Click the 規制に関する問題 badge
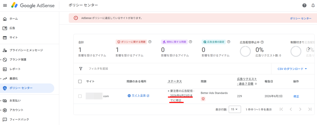 [x=174, y=42]
